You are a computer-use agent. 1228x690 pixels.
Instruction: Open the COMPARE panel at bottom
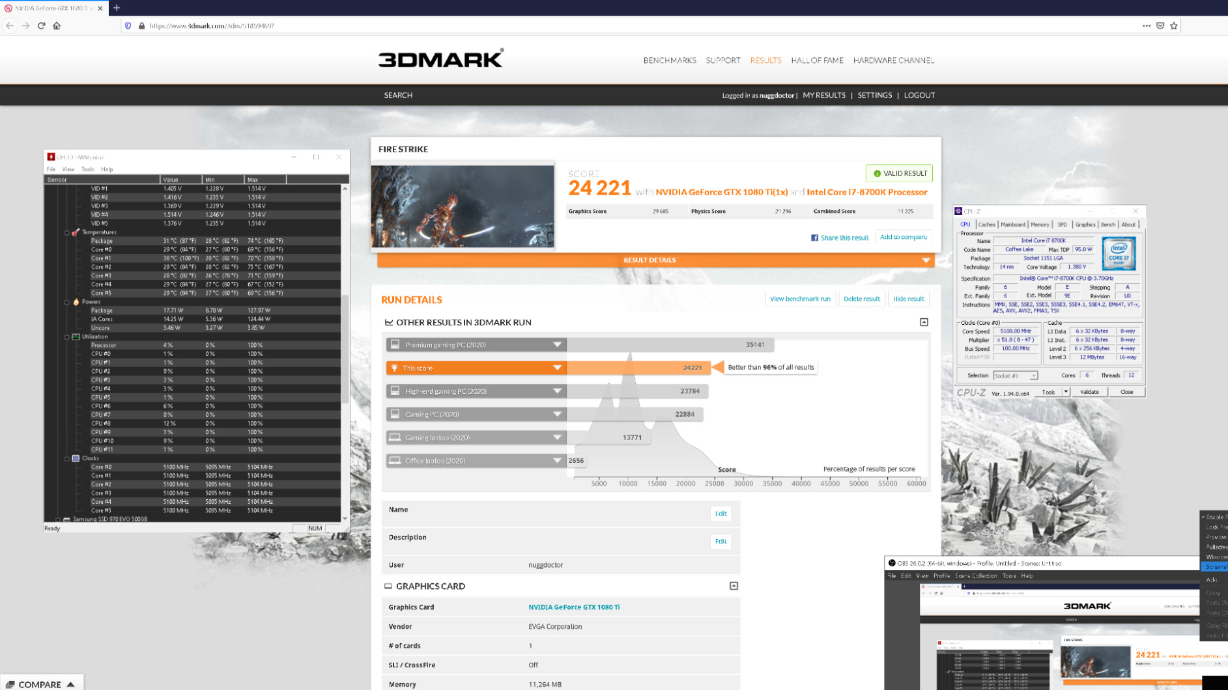pyautogui.click(x=40, y=684)
